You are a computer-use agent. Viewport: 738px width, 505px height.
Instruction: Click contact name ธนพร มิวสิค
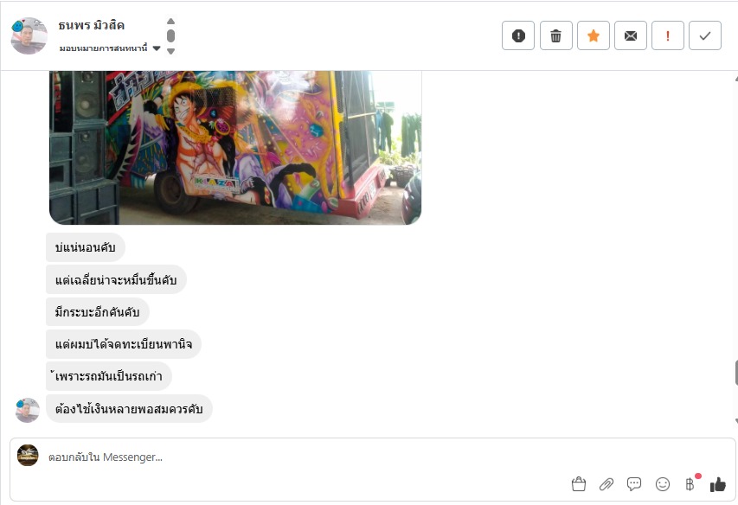point(92,26)
